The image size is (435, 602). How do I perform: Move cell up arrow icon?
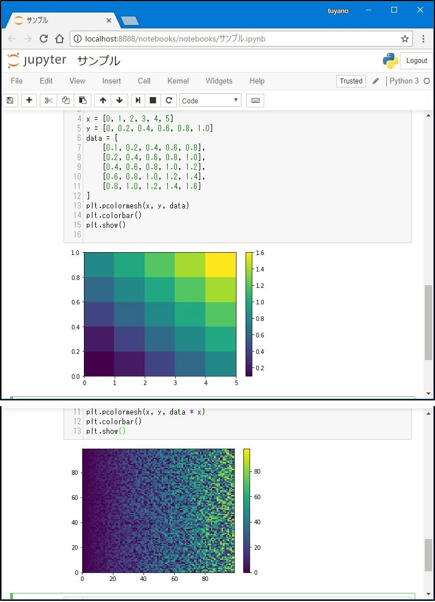[x=103, y=101]
